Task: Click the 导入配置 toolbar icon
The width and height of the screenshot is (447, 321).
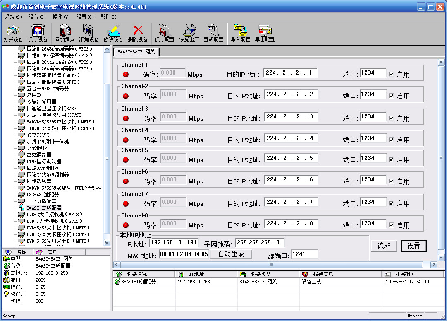Action: 240,31
